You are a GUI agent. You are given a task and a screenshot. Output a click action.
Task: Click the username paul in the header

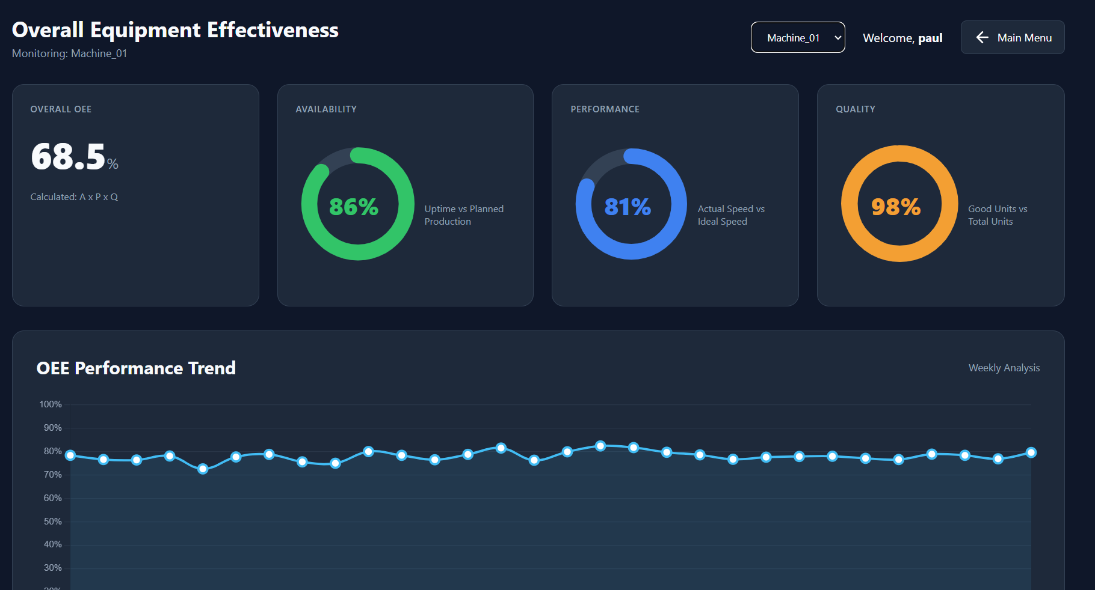click(x=930, y=38)
